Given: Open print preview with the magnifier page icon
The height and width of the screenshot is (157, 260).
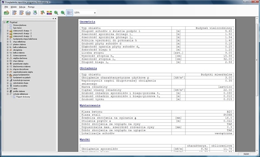Looking at the screenshot, I should pos(35,13).
